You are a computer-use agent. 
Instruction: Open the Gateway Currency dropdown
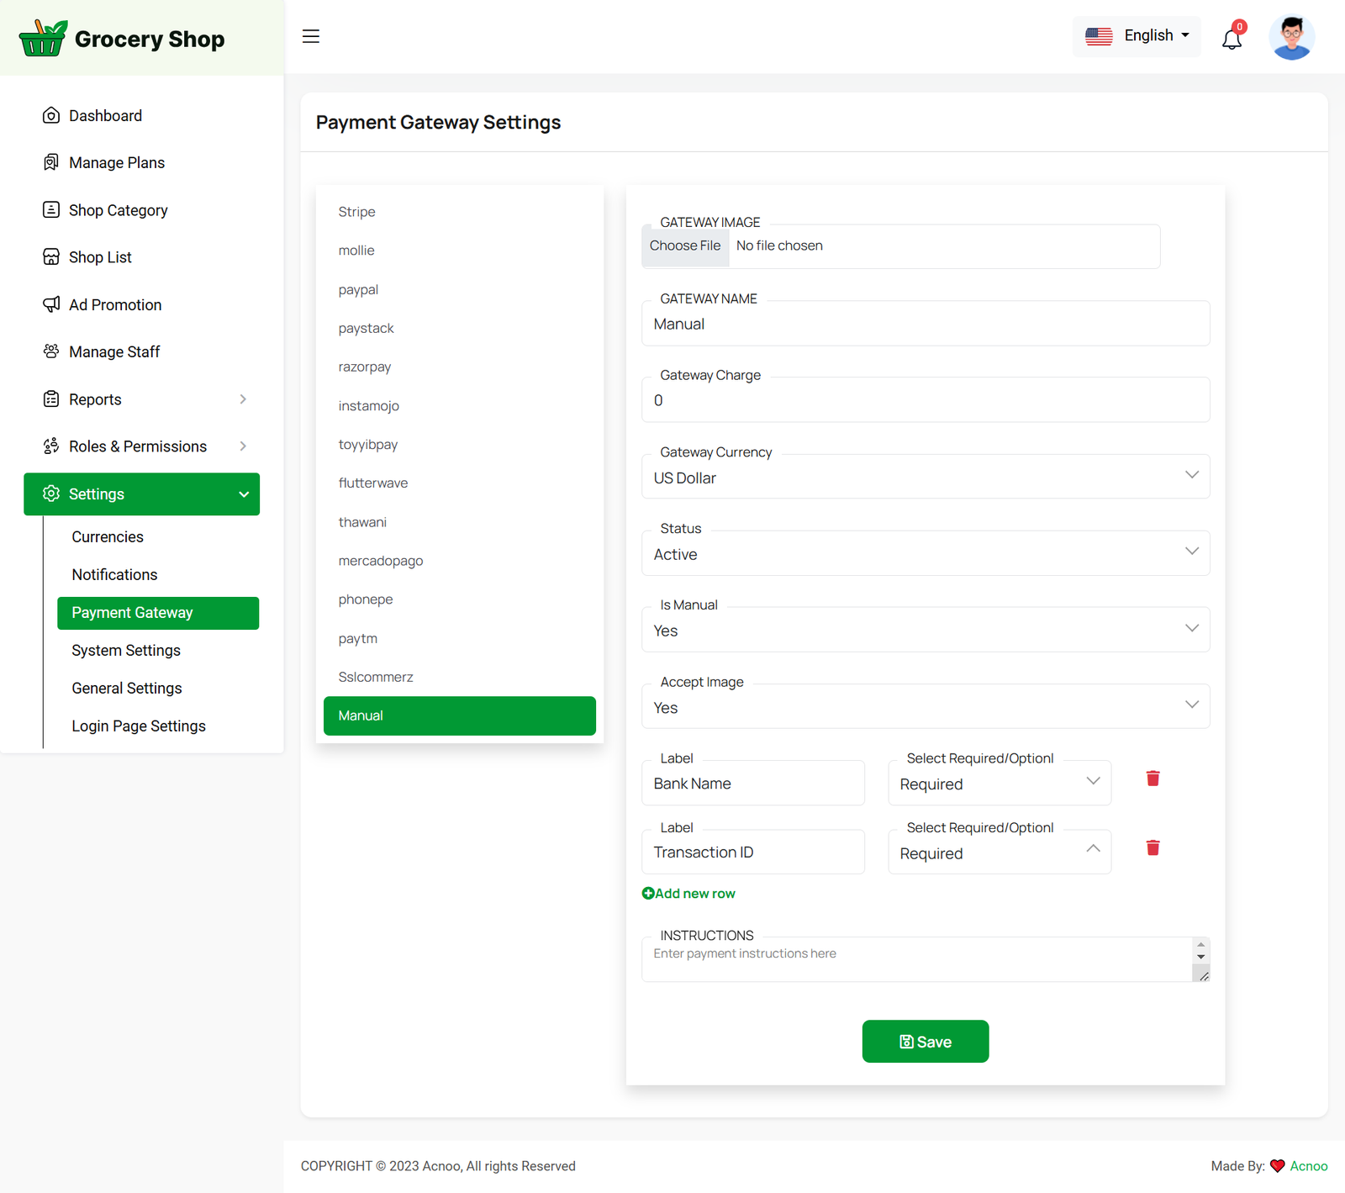[x=925, y=478]
